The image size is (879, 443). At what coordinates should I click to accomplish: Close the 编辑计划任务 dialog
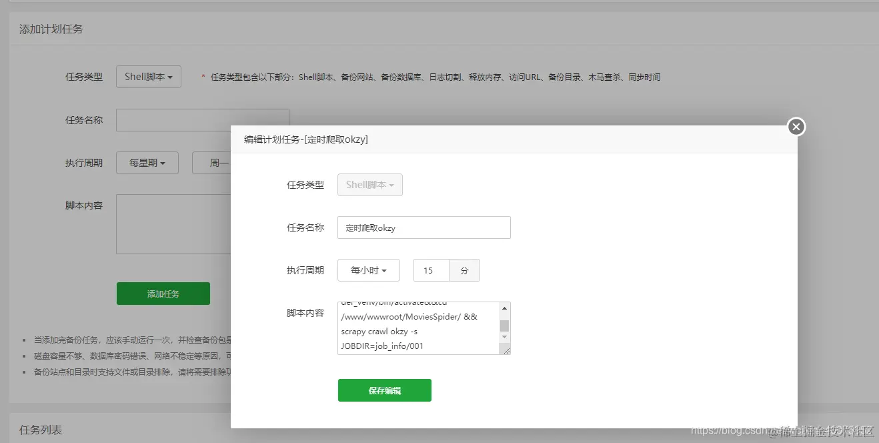[796, 126]
